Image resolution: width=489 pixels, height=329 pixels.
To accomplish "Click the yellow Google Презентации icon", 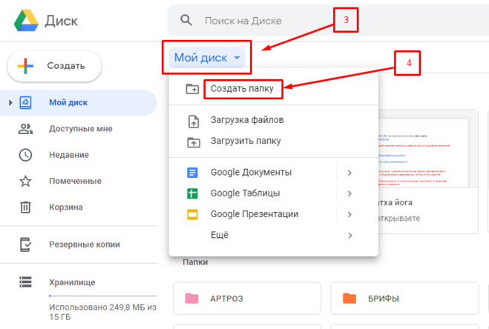I will click(x=192, y=214).
